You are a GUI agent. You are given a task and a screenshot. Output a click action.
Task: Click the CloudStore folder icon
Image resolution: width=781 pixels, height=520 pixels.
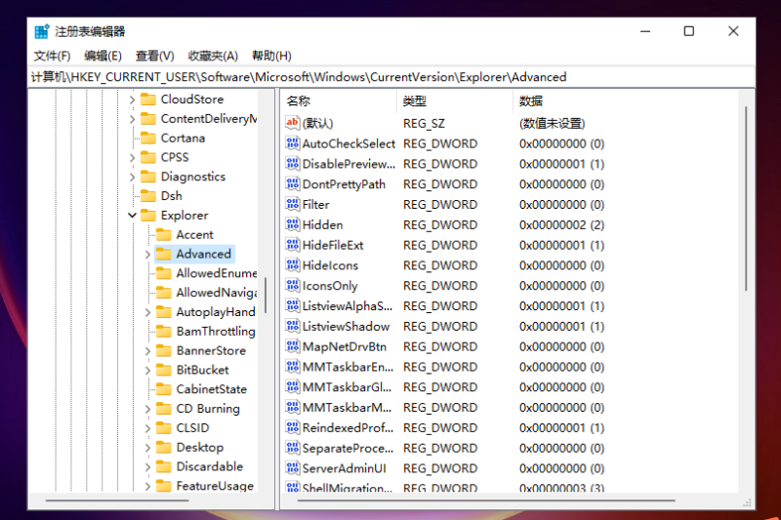(148, 99)
